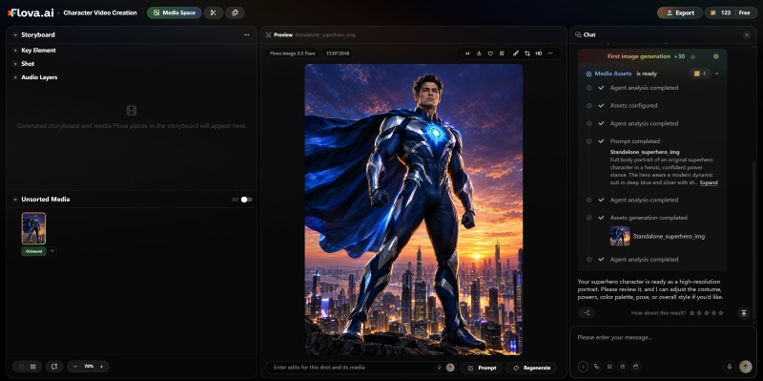This screenshot has width=763, height=381.
Task: Click the favorite icon in preview toolbar
Action: point(490,53)
